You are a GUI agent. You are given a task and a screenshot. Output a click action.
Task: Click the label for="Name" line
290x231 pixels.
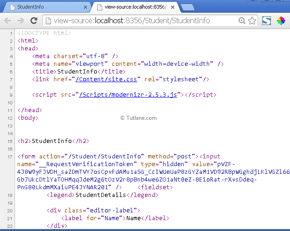point(115,218)
